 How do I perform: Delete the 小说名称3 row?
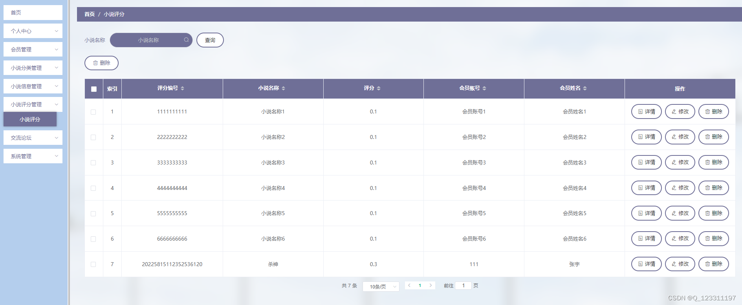[713, 162]
